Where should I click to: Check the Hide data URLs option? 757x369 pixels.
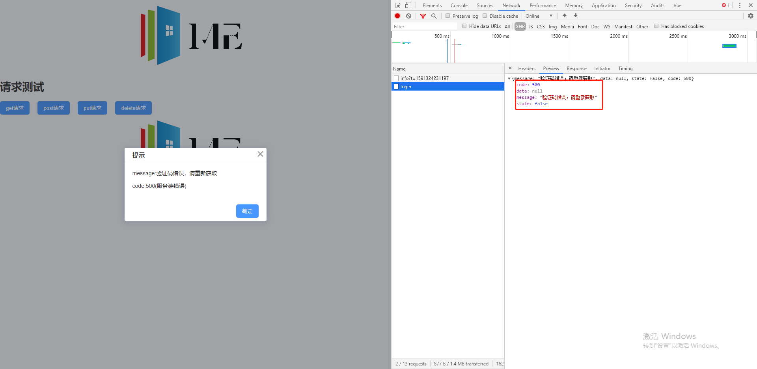(464, 26)
